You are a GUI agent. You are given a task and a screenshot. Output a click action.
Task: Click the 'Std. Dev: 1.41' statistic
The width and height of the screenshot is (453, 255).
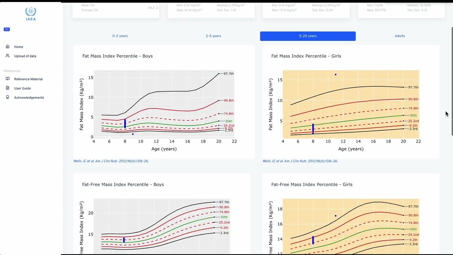[x=226, y=10]
